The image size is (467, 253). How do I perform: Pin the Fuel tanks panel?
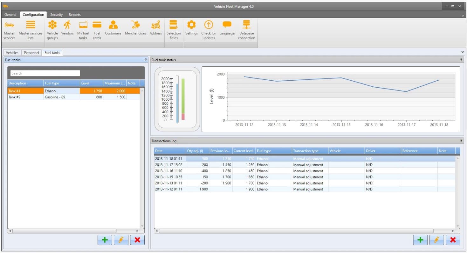coord(145,60)
